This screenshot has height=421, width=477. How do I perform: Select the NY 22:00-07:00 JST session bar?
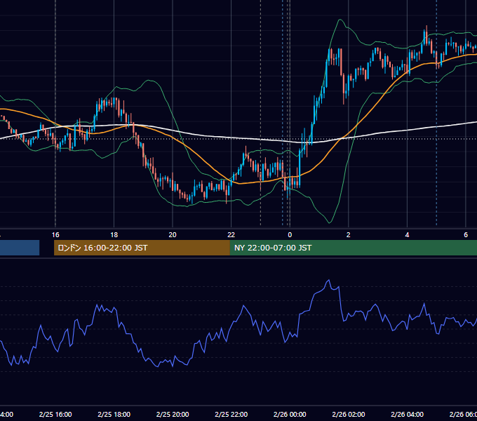coord(353,248)
